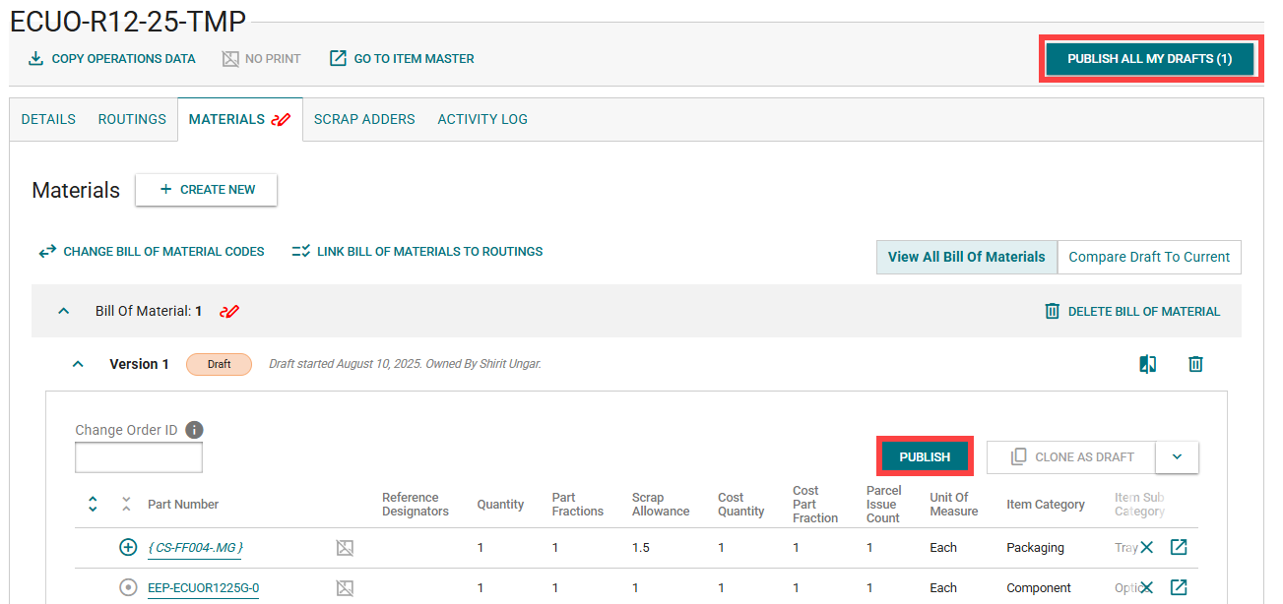Click the no-image icon beside CS-FF004-.MG
This screenshot has height=604, width=1283.
point(345,548)
